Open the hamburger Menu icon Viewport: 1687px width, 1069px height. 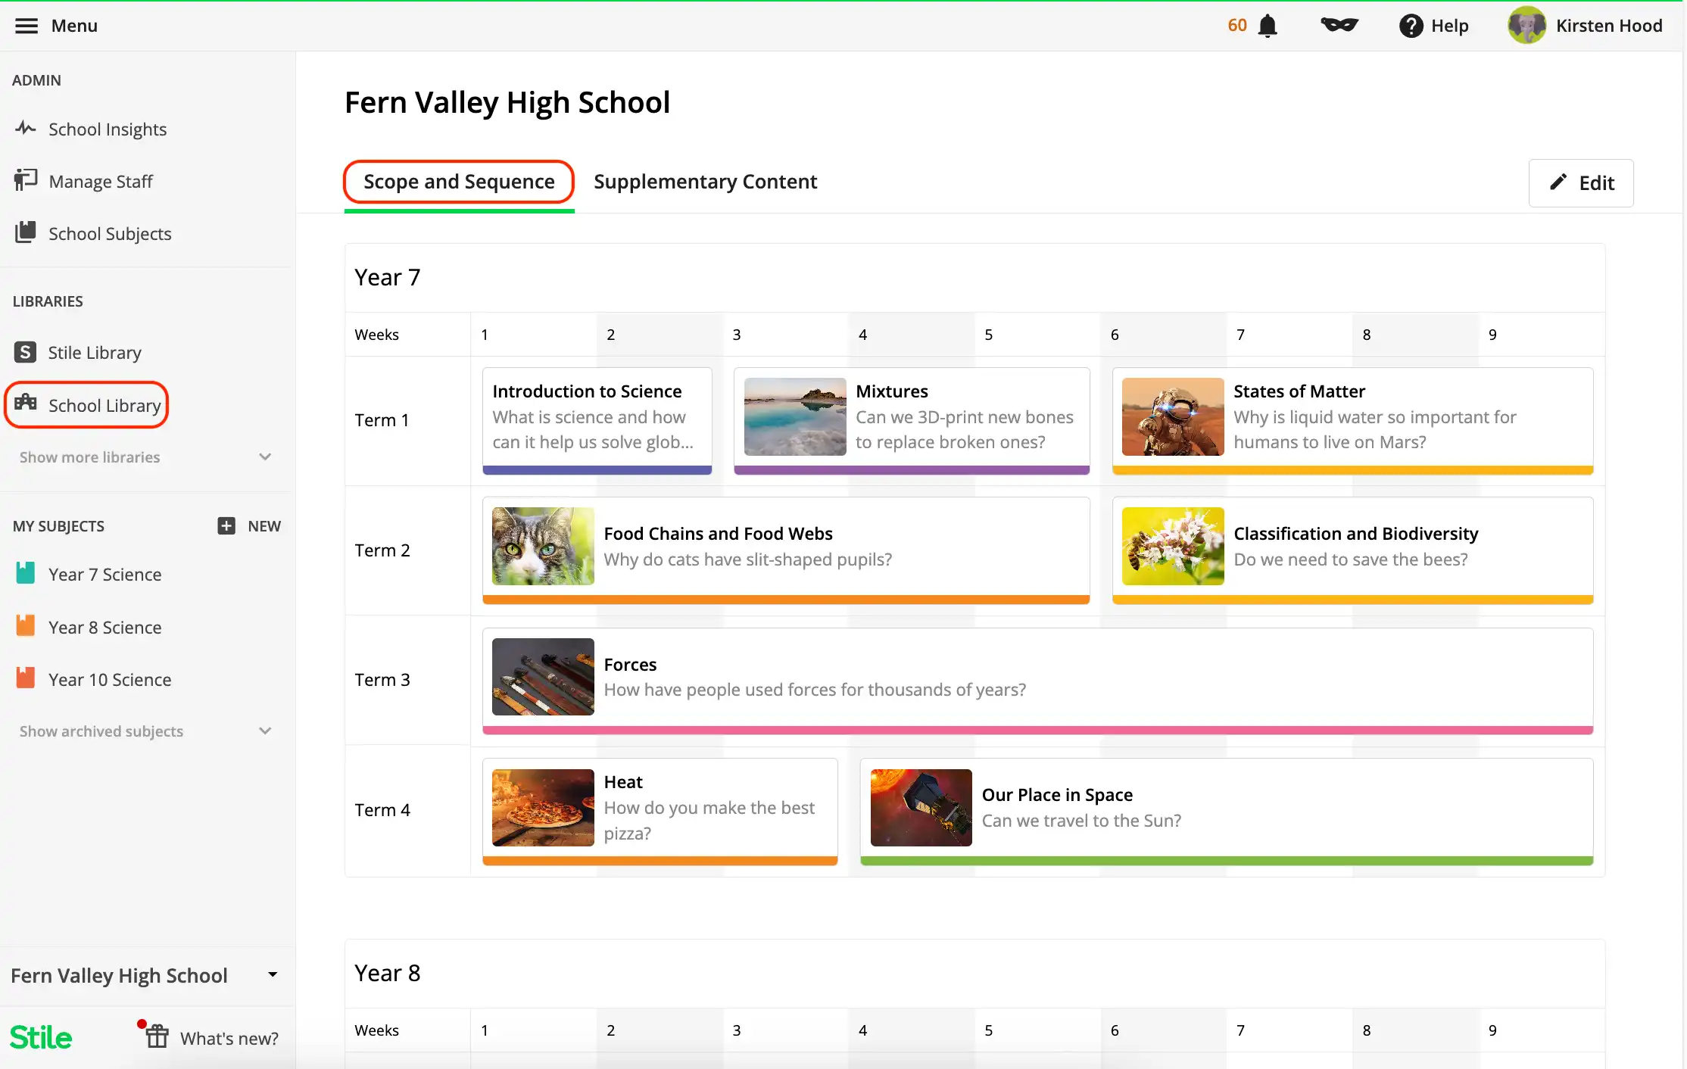[x=26, y=26]
